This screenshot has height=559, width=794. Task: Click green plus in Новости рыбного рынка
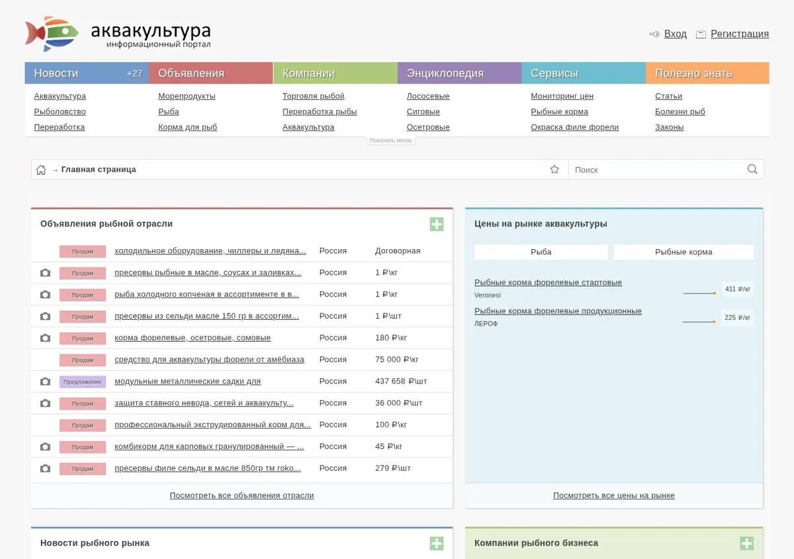coord(437,544)
